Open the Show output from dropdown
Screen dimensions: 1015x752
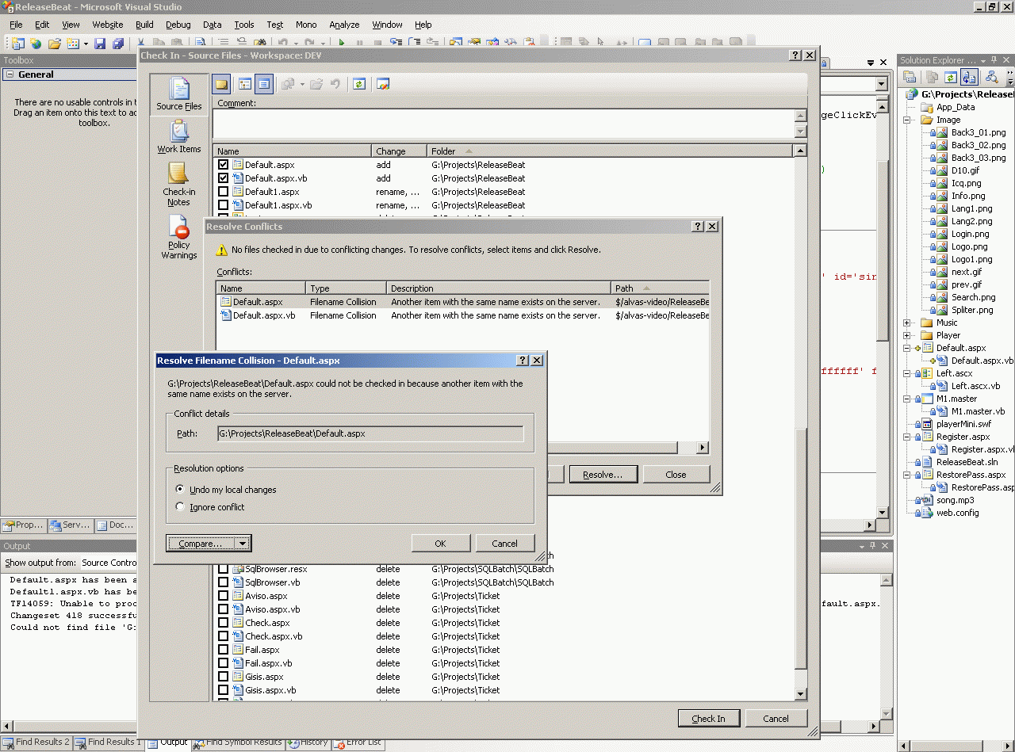pyautogui.click(x=107, y=563)
